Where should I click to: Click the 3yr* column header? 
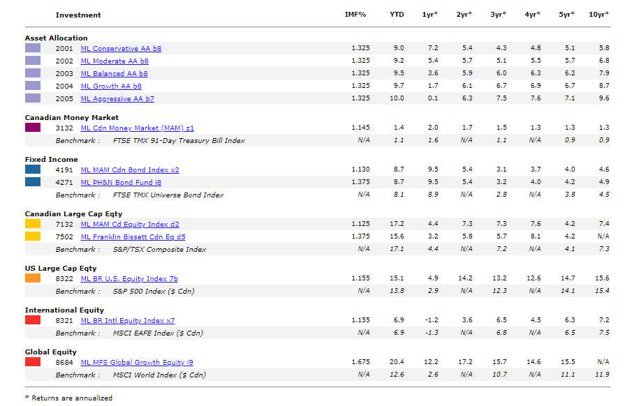point(499,15)
